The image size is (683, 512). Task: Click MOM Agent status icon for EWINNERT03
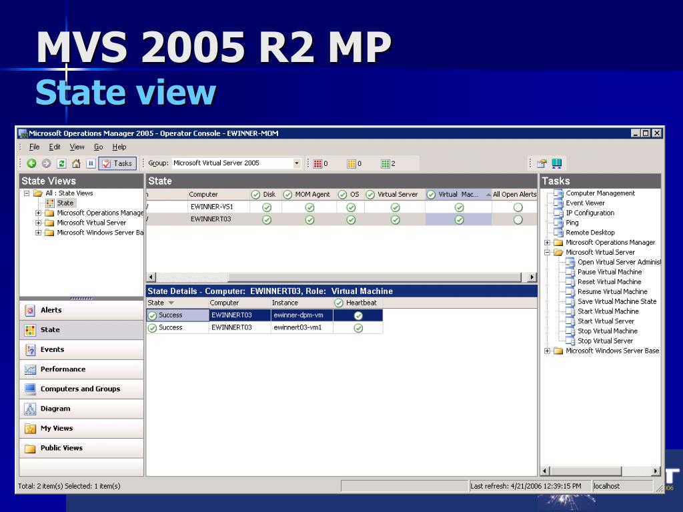tap(309, 220)
